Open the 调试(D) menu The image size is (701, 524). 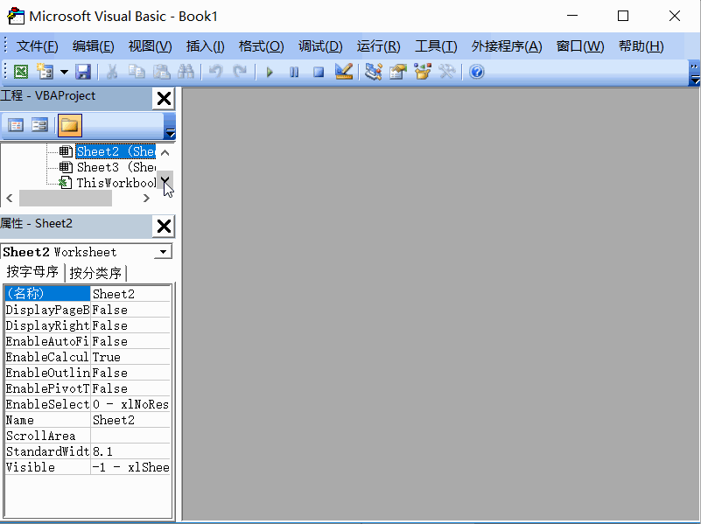coord(320,46)
